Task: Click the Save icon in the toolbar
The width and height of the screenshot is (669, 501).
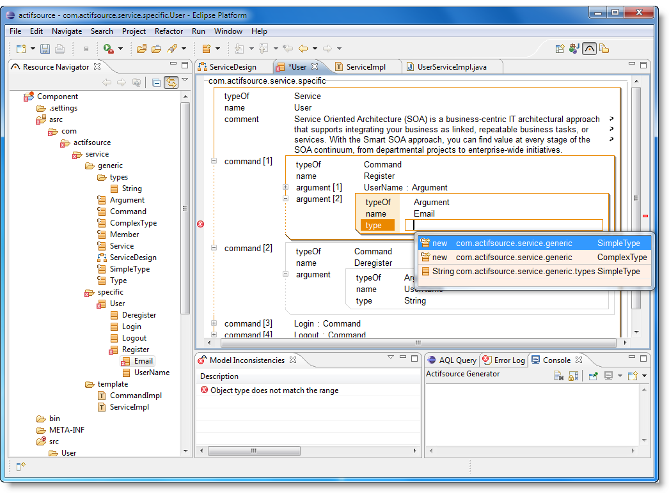Action: tap(45, 49)
